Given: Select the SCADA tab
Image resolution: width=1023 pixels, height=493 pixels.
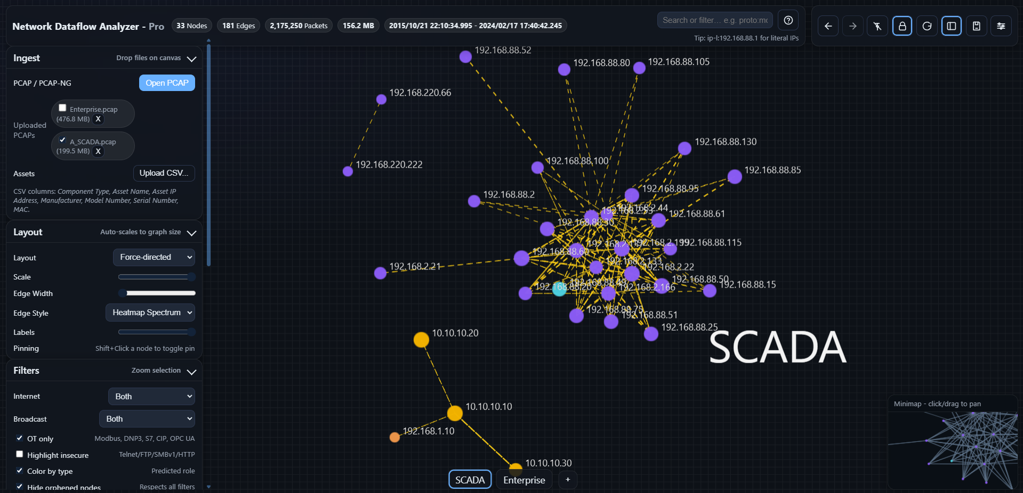Looking at the screenshot, I should [x=470, y=480].
